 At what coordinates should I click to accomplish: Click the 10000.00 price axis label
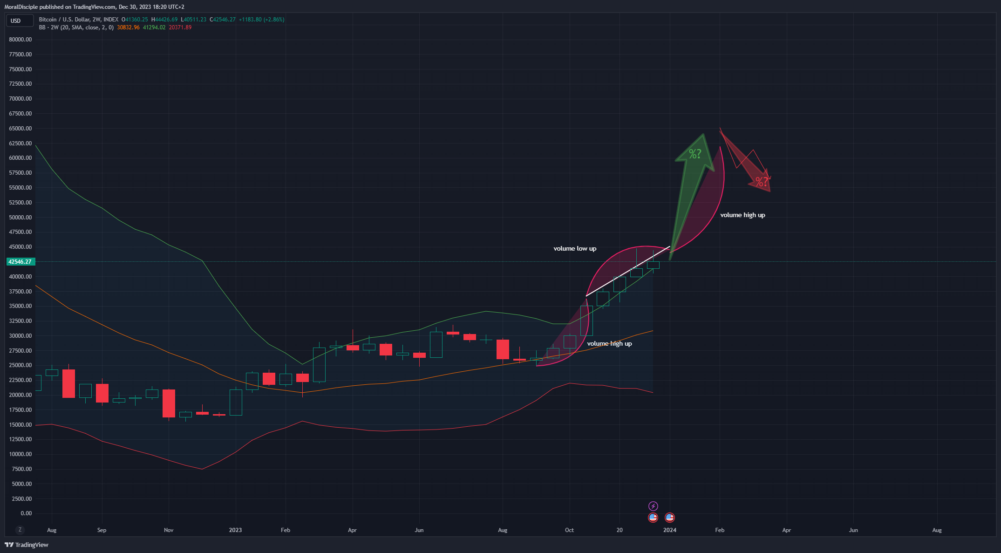pos(20,454)
